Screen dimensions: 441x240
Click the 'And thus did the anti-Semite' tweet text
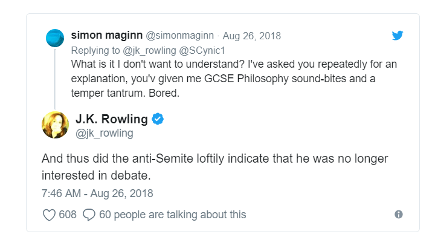(214, 167)
